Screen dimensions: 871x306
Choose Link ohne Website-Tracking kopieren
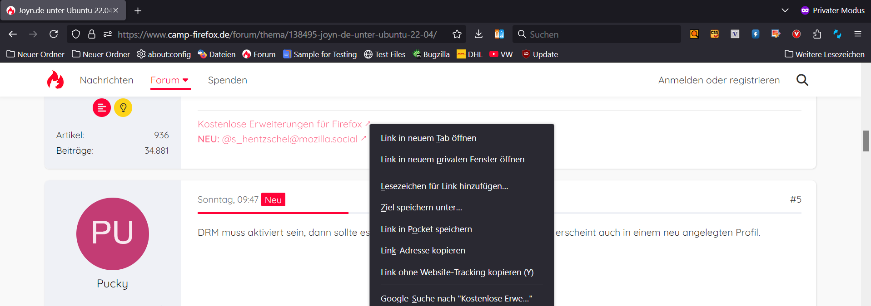(x=462, y=272)
